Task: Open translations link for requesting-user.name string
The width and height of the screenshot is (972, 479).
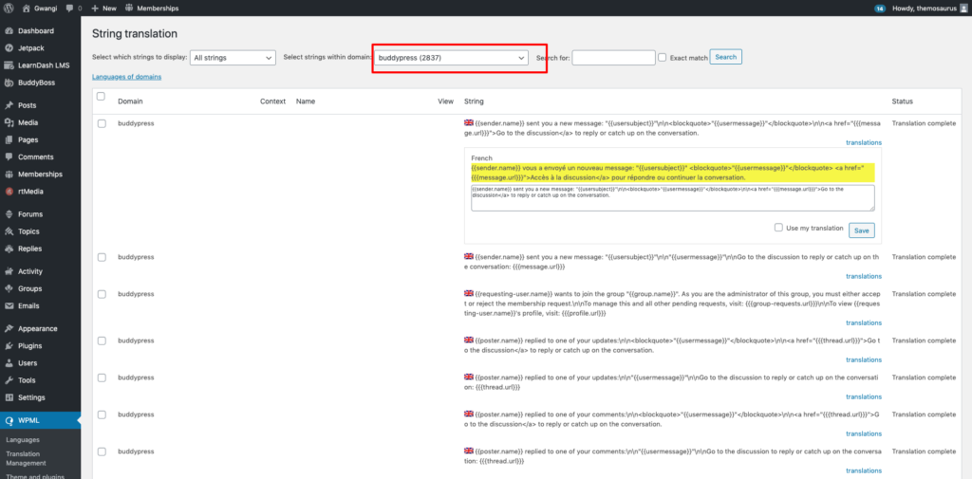Action: (x=864, y=322)
